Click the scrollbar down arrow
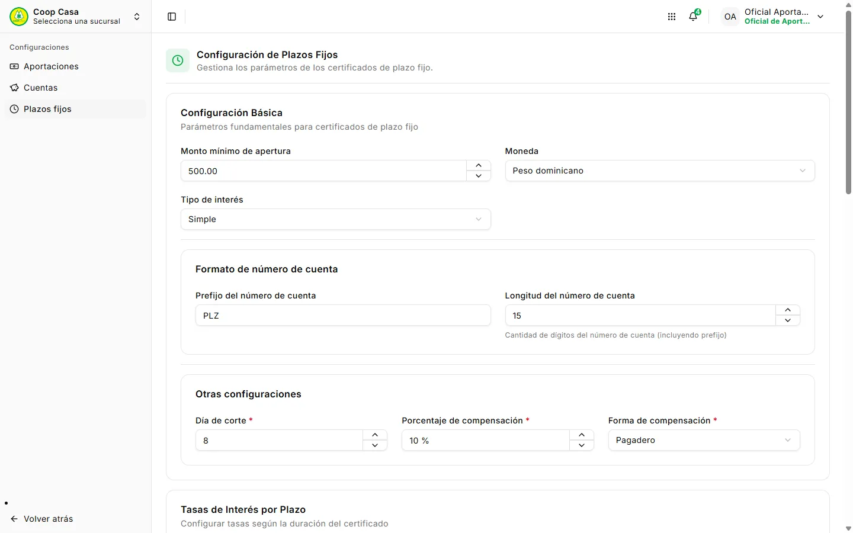 (x=848, y=528)
